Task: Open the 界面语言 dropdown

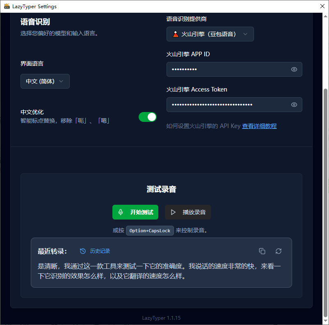Action: (45, 81)
